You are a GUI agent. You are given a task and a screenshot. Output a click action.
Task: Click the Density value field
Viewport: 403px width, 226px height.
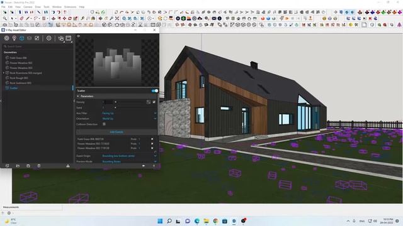coord(108,102)
